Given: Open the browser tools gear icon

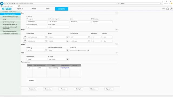Looking at the screenshot, I should click(169, 4).
